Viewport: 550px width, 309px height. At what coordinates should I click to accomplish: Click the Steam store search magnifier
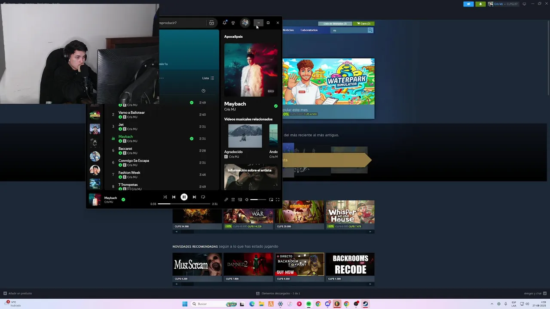pyautogui.click(x=370, y=30)
